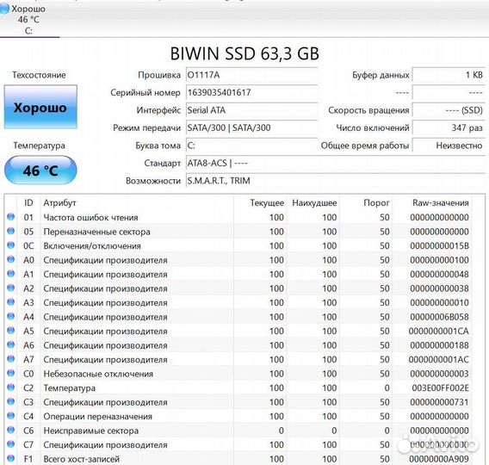Click the Число включений value 347 раз
The image size is (489, 465).
click(x=449, y=127)
